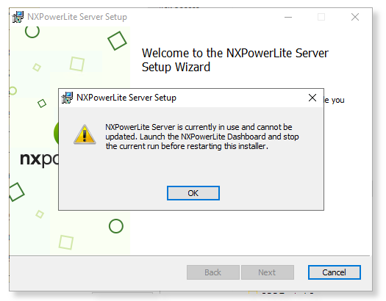Click the "currently in use" warning message text
This screenshot has width=386, height=301.
(202, 137)
